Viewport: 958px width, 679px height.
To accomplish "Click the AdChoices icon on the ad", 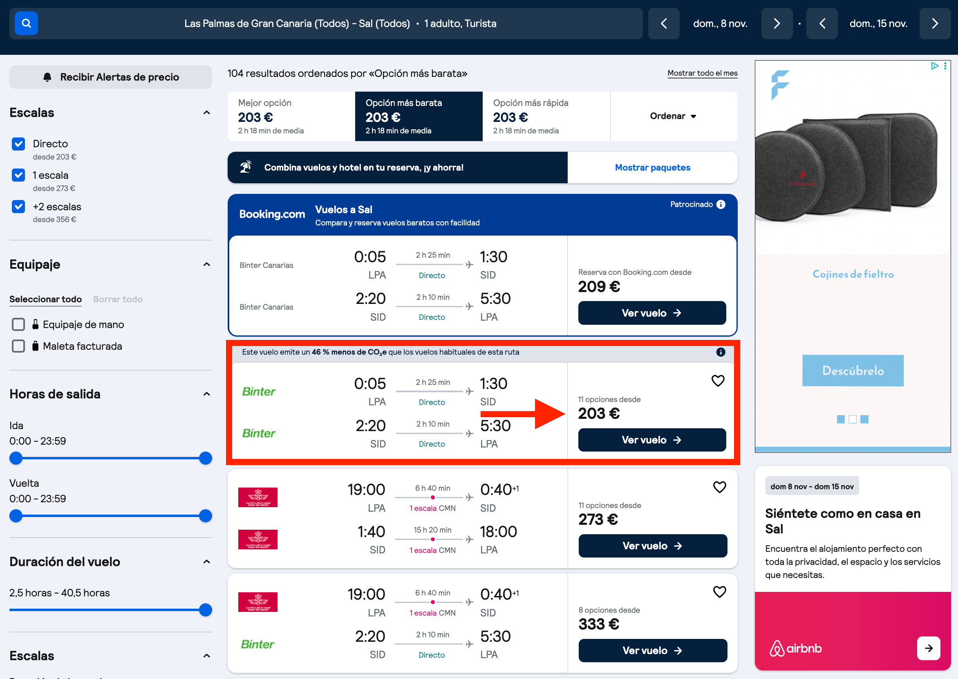I will point(935,66).
